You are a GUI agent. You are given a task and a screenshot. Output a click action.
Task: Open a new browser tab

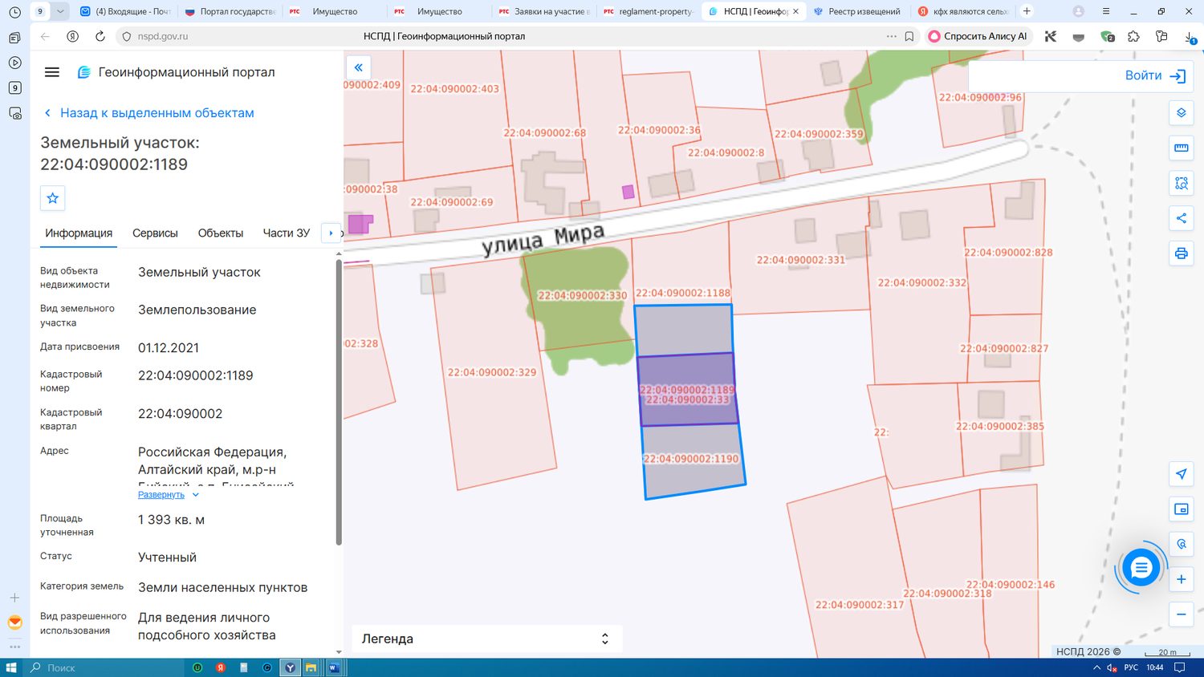click(1027, 11)
